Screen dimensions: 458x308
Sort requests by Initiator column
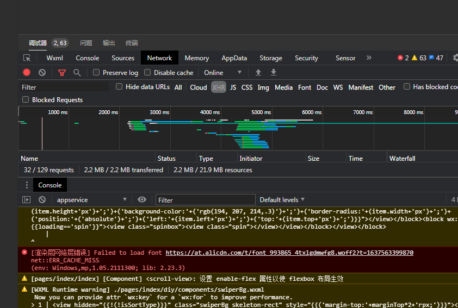click(x=271, y=159)
